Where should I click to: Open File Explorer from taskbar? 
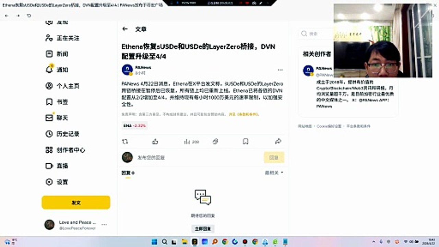pos(185,242)
